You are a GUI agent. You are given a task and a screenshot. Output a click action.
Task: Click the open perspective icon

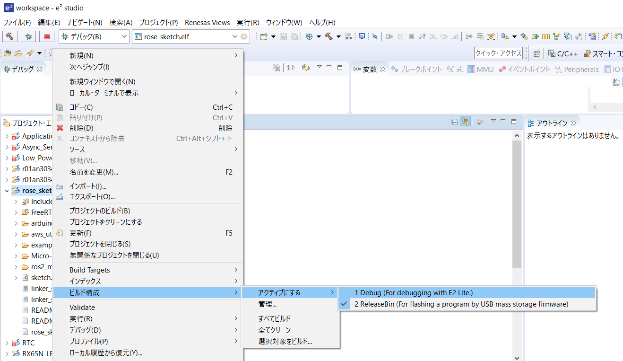tap(536, 53)
